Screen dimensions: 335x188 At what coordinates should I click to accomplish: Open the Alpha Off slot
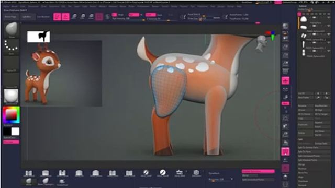click(11, 64)
